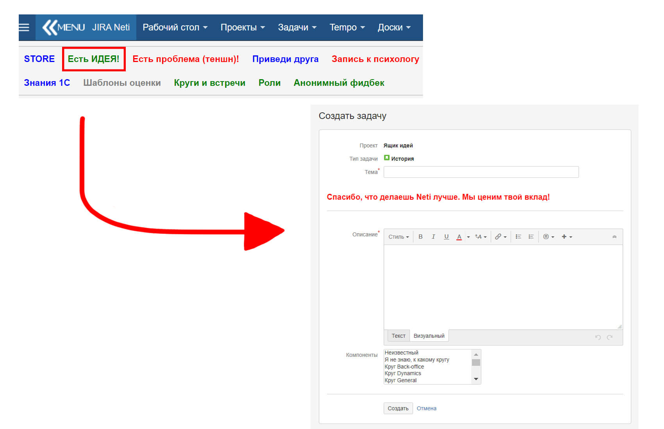This screenshot has width=664, height=429.
Task: Click Есть проблема (теншн)! link
Action: coord(186,59)
